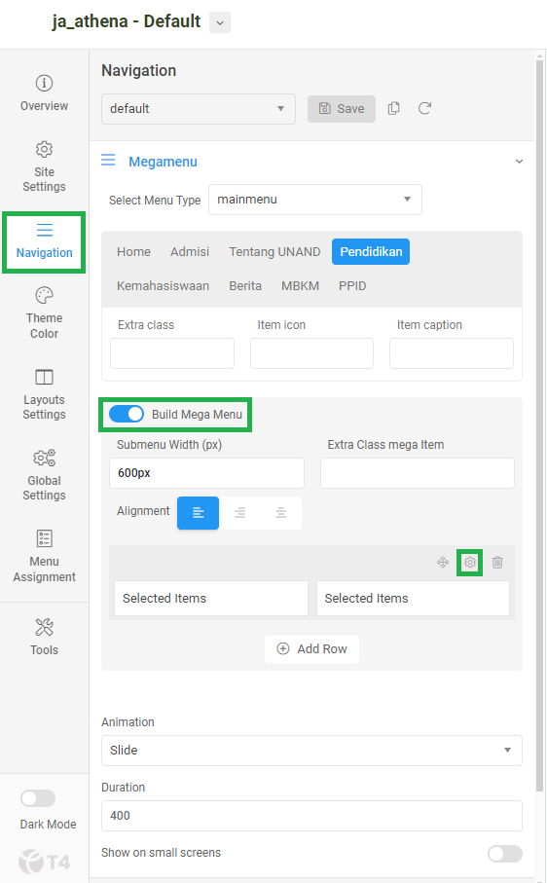Click the copy navigation profile icon
The height and width of the screenshot is (883, 547).
pos(394,108)
